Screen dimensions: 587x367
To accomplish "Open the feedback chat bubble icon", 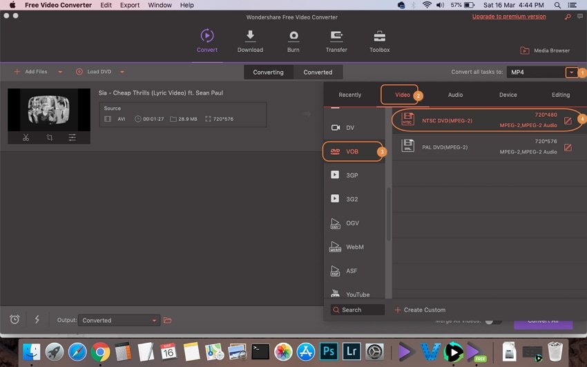I will [x=580, y=17].
